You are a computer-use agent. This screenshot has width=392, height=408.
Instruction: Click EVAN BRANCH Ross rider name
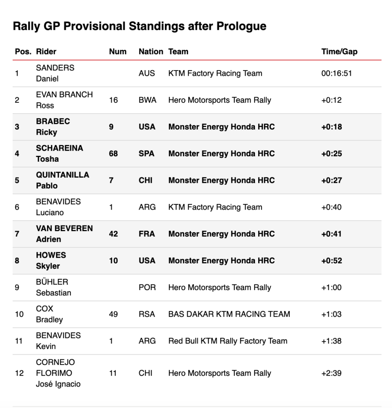tap(64, 100)
